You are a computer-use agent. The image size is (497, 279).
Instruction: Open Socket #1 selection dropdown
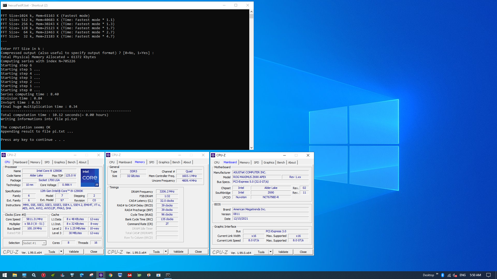44,243
